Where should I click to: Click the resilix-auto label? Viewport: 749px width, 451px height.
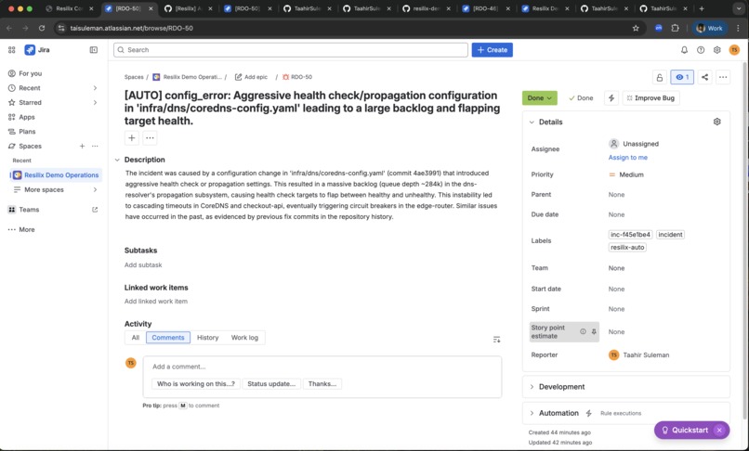627,247
